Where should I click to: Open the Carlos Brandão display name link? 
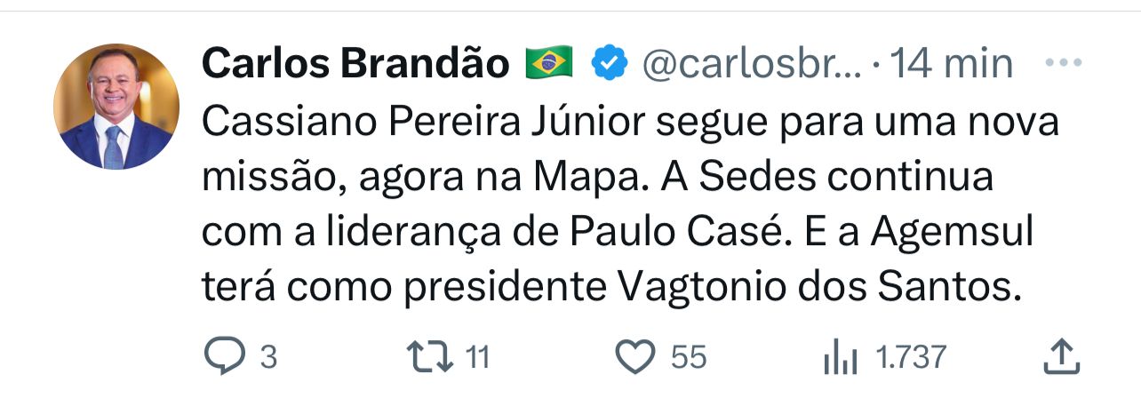[355, 64]
